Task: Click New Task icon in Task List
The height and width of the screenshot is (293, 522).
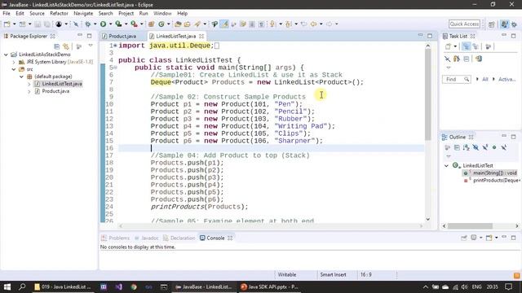Action: pos(448,46)
